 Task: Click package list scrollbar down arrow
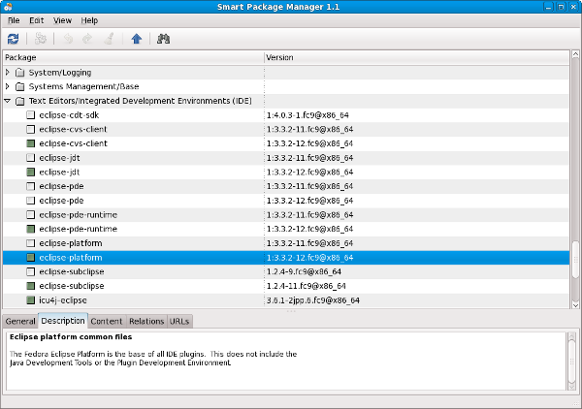coord(575,305)
